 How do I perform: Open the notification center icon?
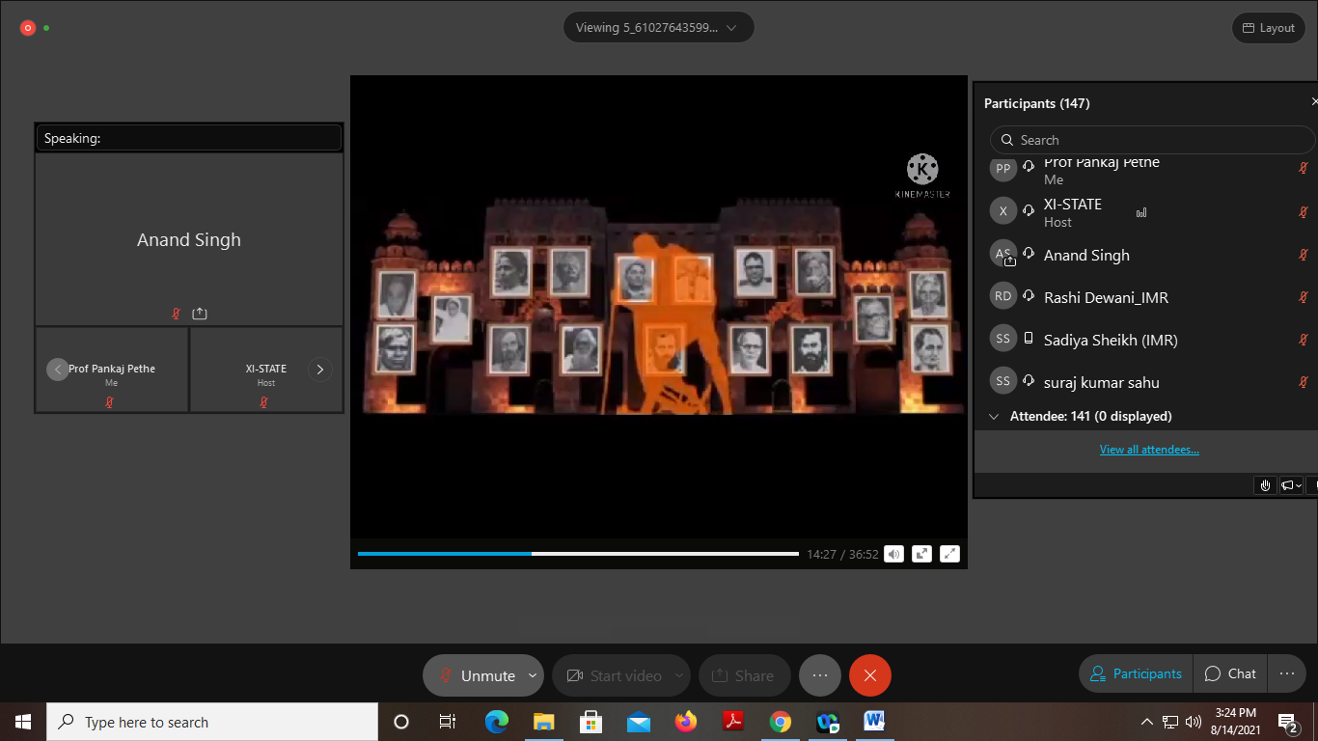pos(1287,722)
